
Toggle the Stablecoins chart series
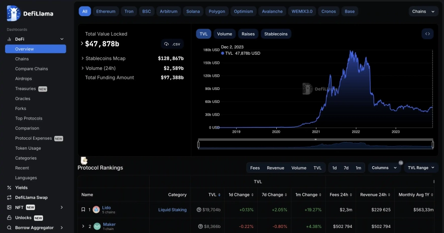pos(276,34)
